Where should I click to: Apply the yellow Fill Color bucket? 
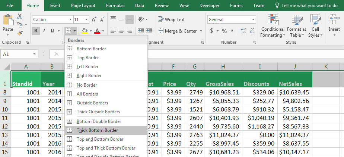point(85,31)
